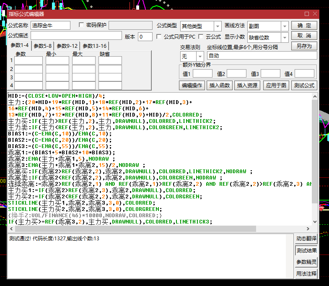This screenshot has width=329, height=286.
Task: Click the code line starting MID:=
Action: point(57,96)
